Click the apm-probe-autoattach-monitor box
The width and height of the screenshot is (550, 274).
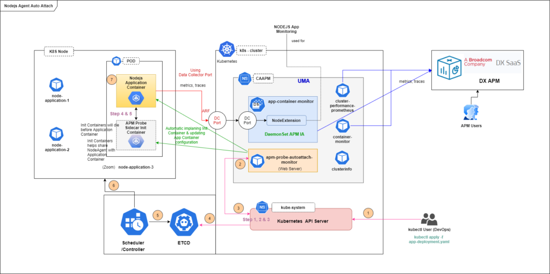pos(283,160)
